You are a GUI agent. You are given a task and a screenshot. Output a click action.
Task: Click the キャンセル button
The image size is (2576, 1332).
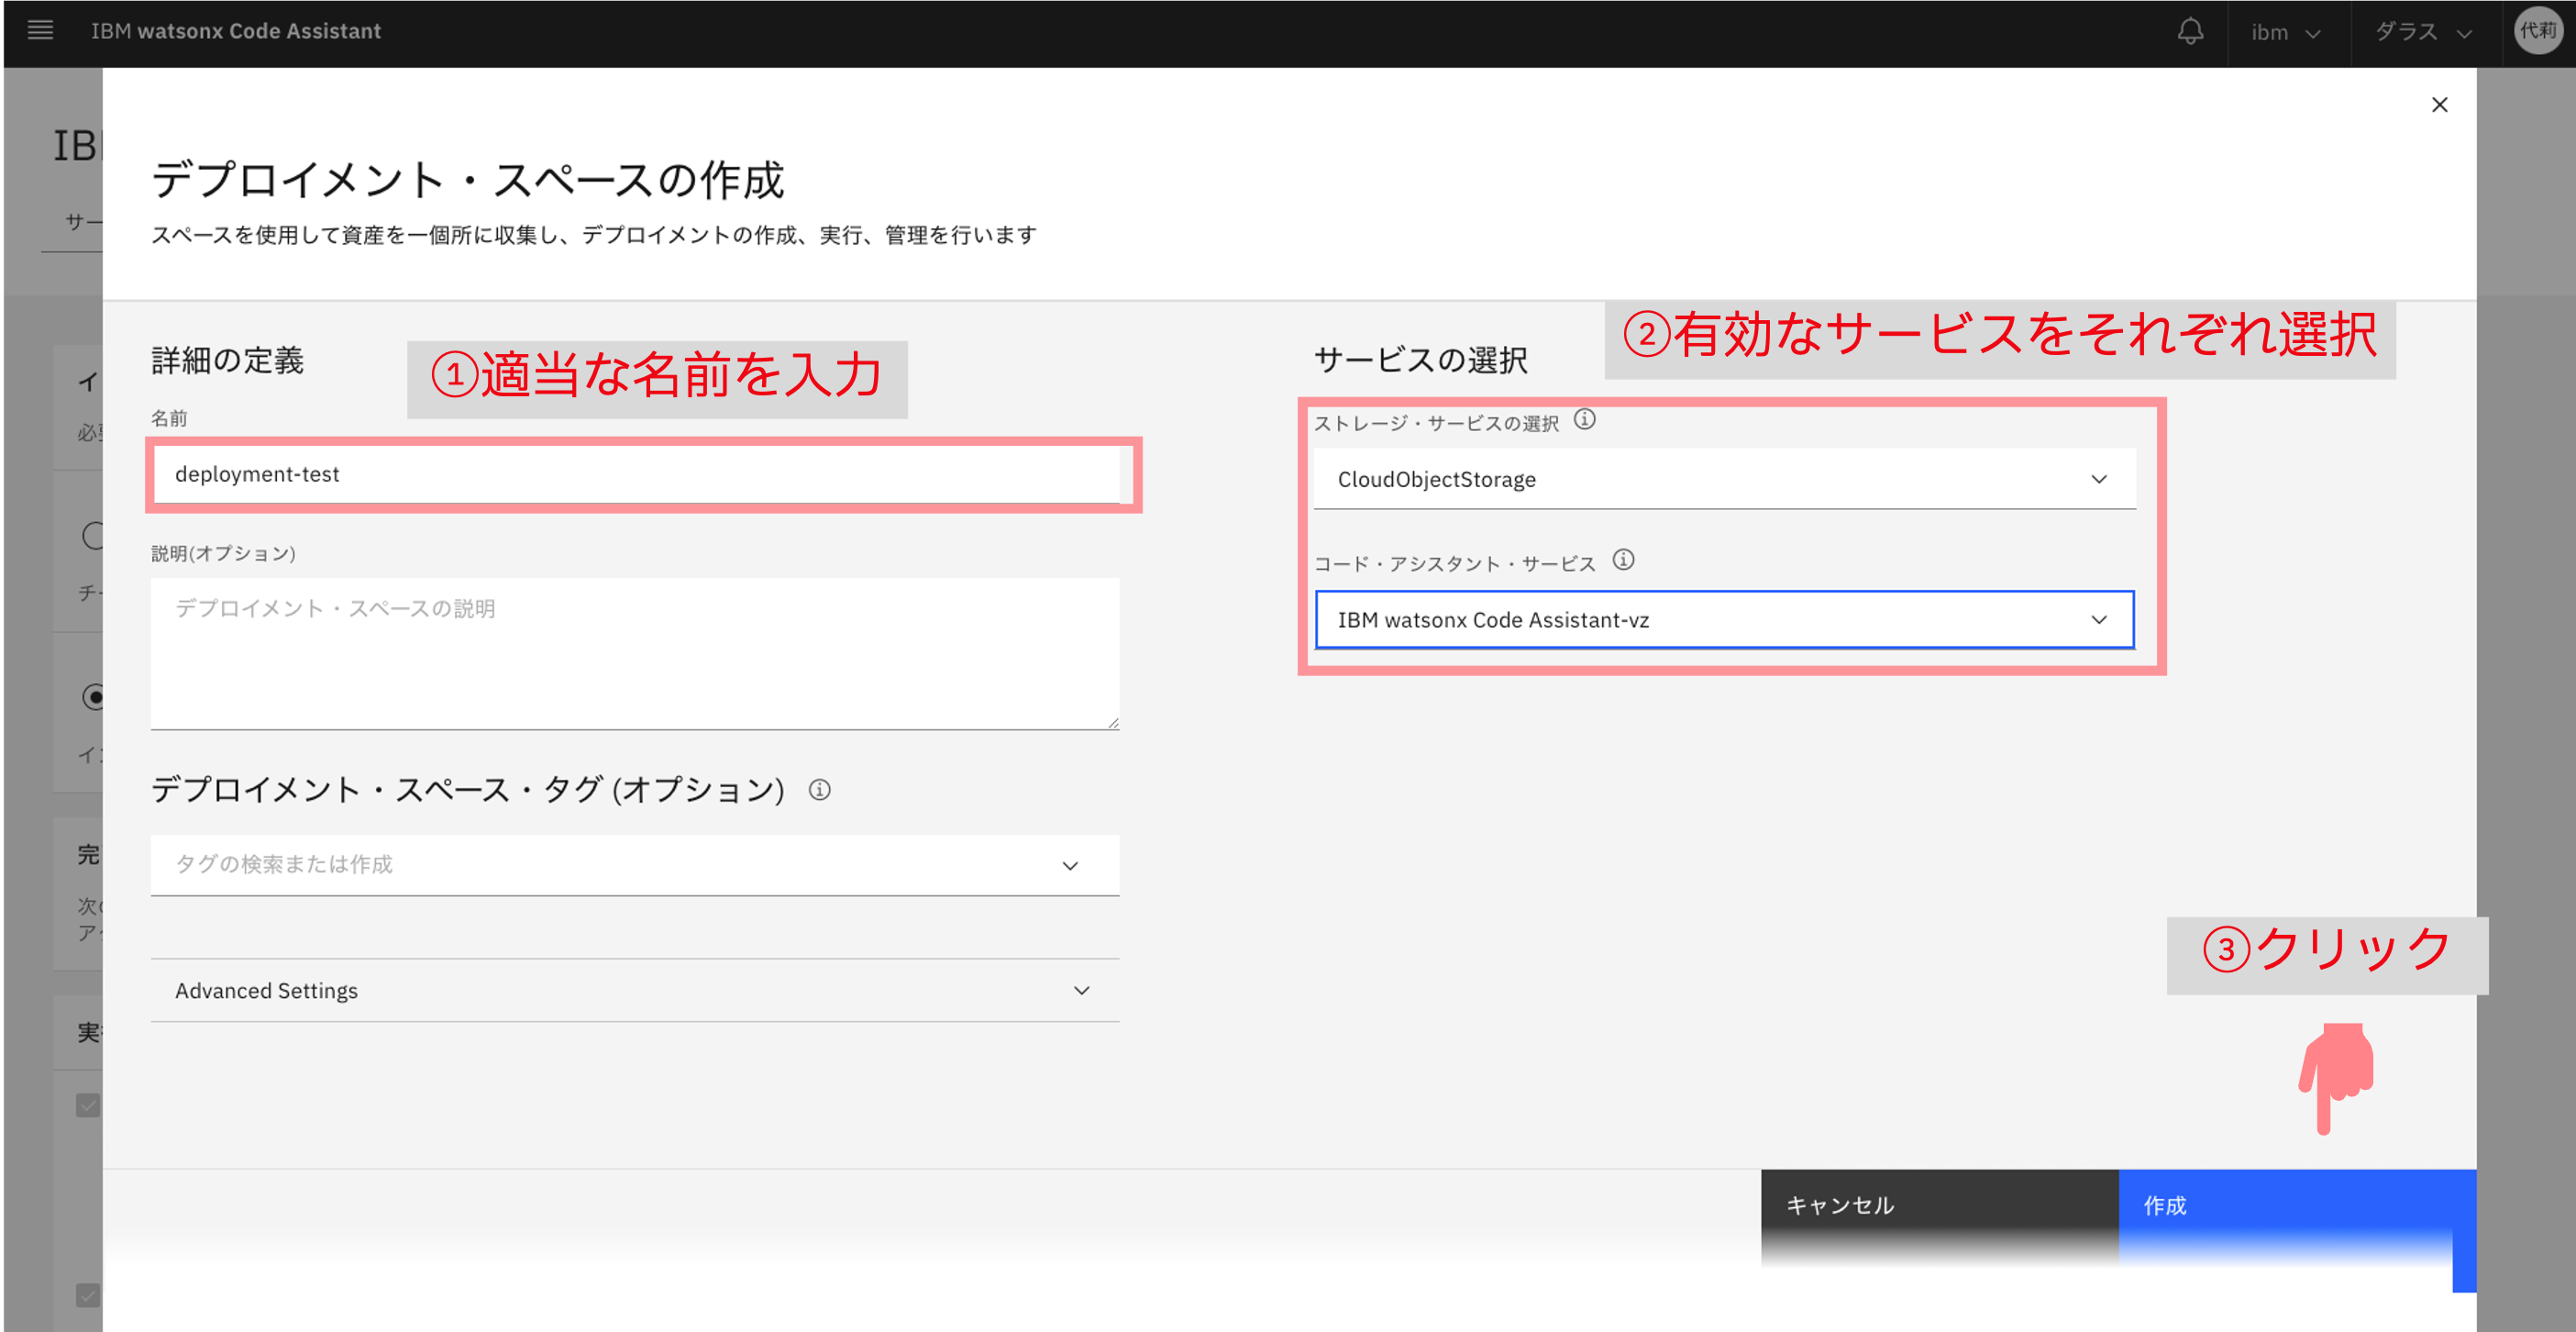[x=1938, y=1205]
